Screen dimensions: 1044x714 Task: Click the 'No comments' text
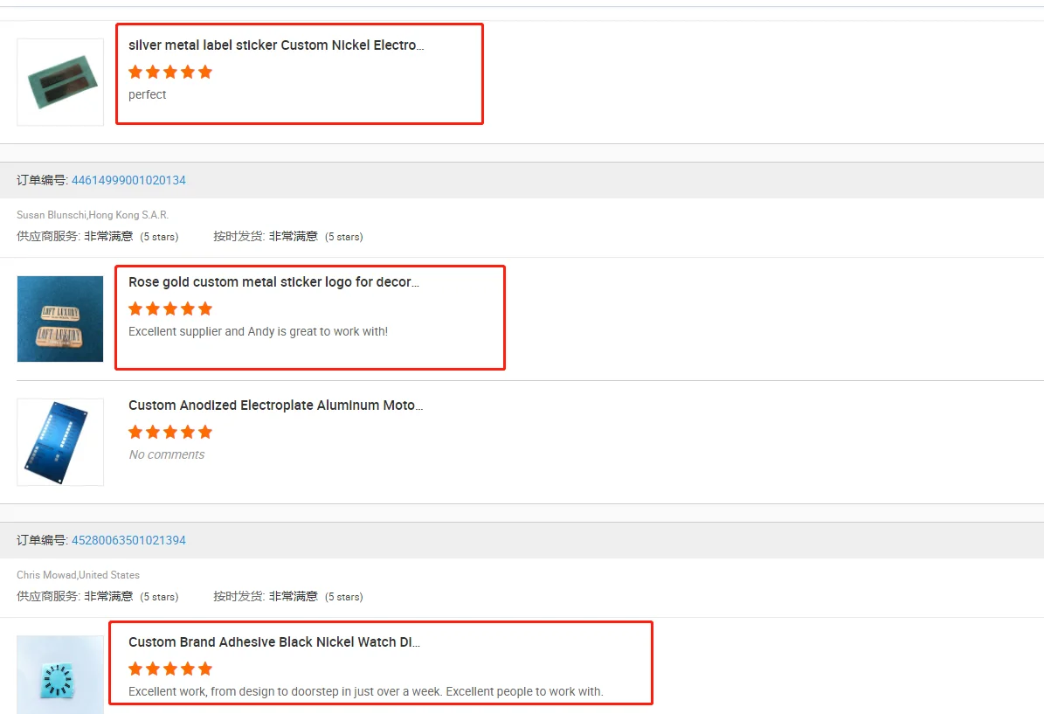(166, 454)
